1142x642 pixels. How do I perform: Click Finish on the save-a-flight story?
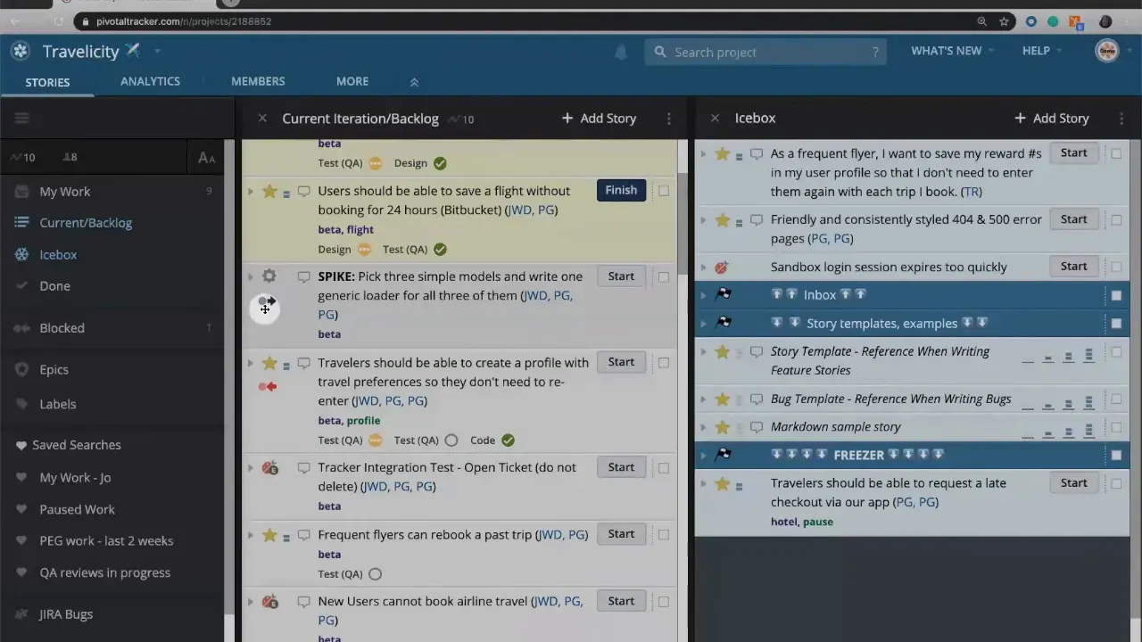[621, 190]
